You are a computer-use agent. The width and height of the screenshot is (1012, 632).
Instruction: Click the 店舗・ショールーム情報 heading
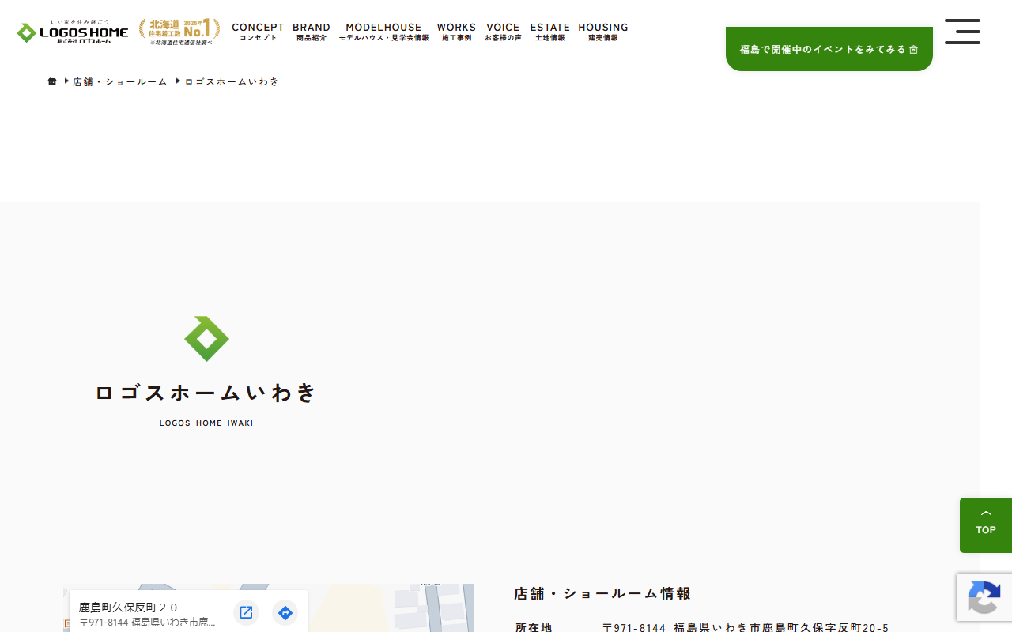pos(602,593)
